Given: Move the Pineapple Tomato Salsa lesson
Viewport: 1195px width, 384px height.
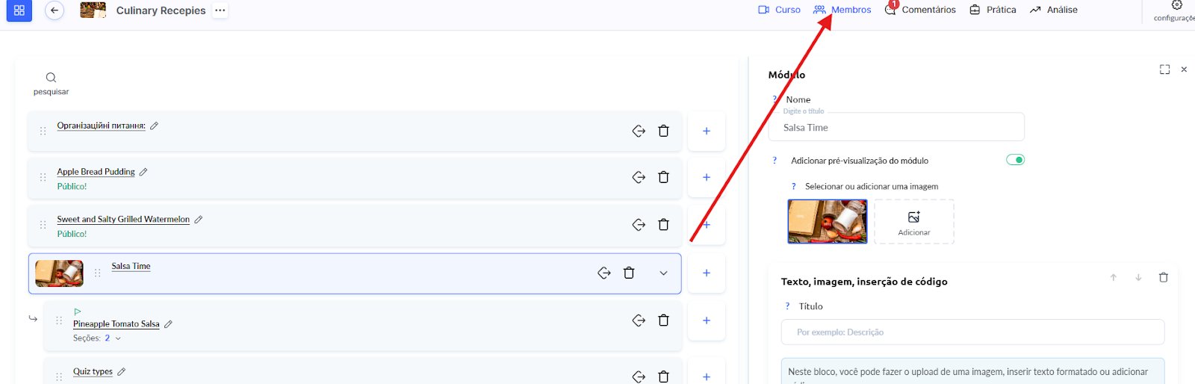Looking at the screenshot, I should click(639, 320).
